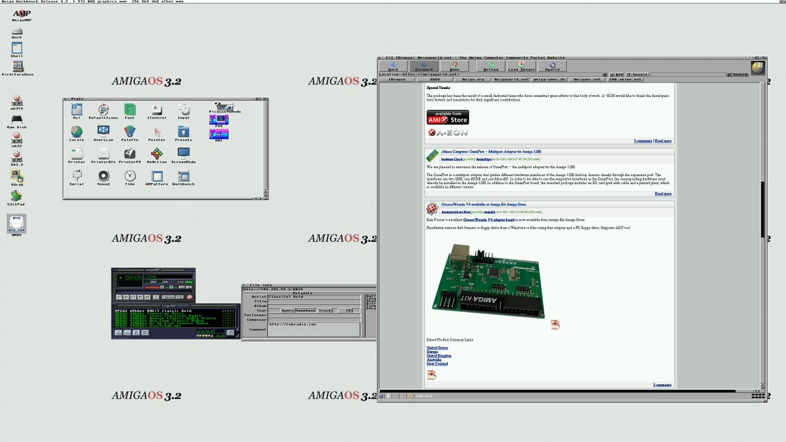This screenshot has width=786, height=442.
Task: Open the Workbench preferences icon
Action: tap(183, 176)
